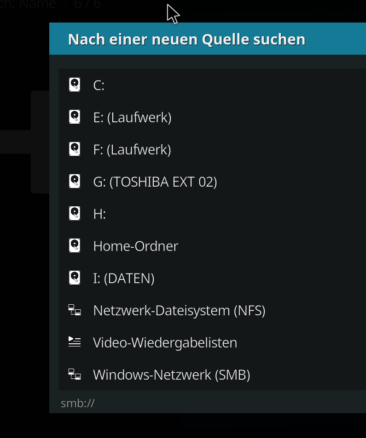Click the drive icon next to E: (Laufwerk)

tap(75, 117)
